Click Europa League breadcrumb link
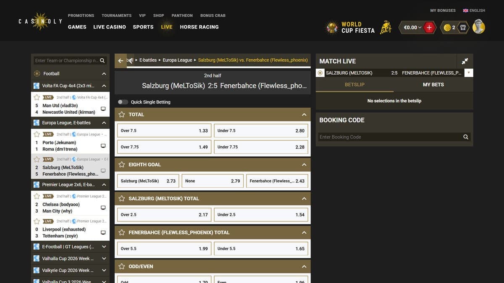Image resolution: width=504 pixels, height=283 pixels. [177, 60]
